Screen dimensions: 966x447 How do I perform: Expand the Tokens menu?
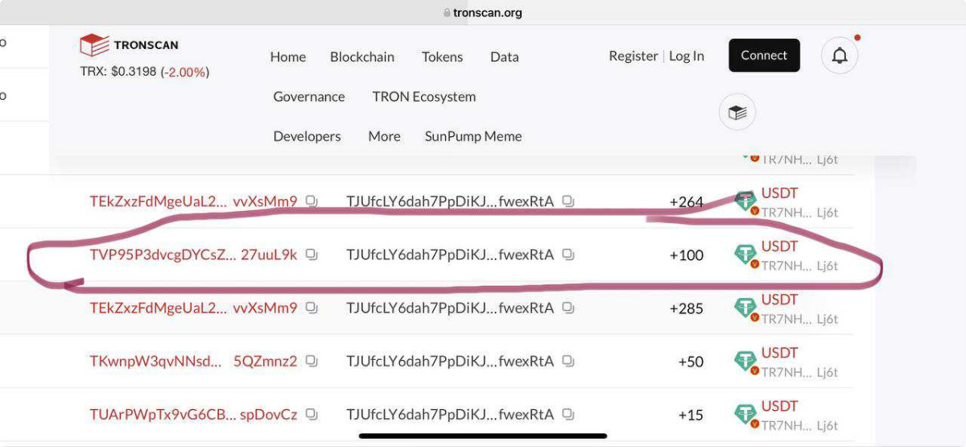pyautogui.click(x=442, y=56)
